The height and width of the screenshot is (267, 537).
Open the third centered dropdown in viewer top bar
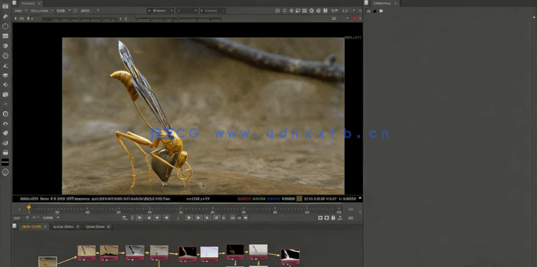(x=212, y=11)
